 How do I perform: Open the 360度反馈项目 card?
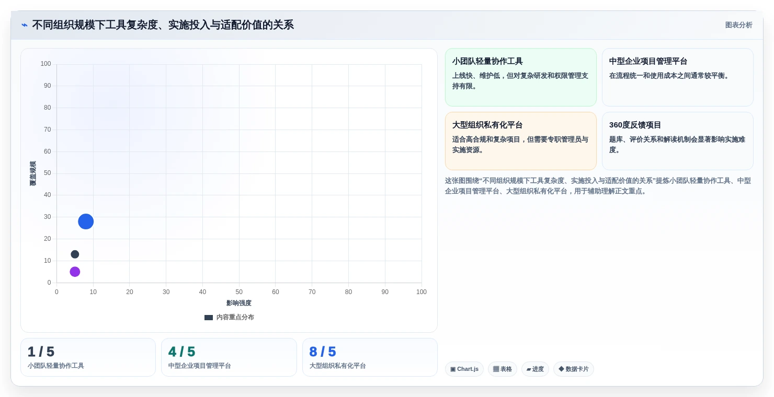pyautogui.click(x=678, y=141)
